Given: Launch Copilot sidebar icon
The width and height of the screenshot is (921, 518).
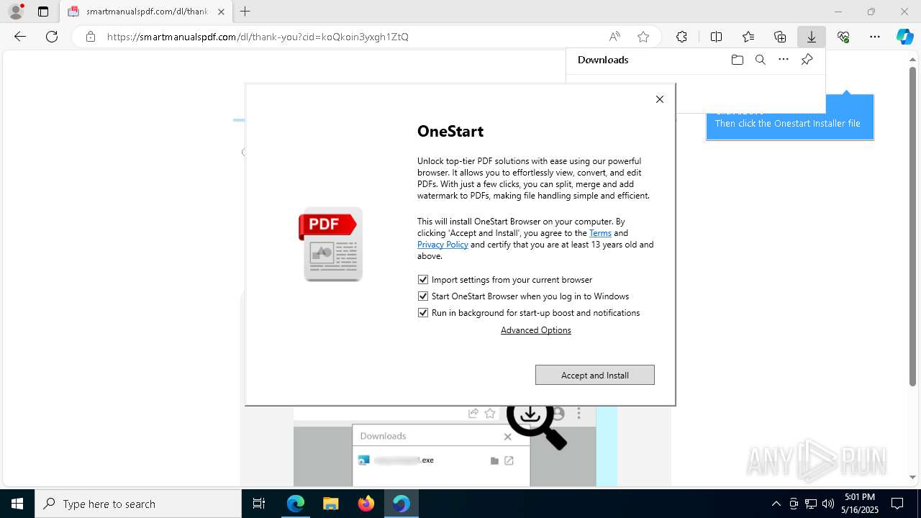Looking at the screenshot, I should click(904, 37).
